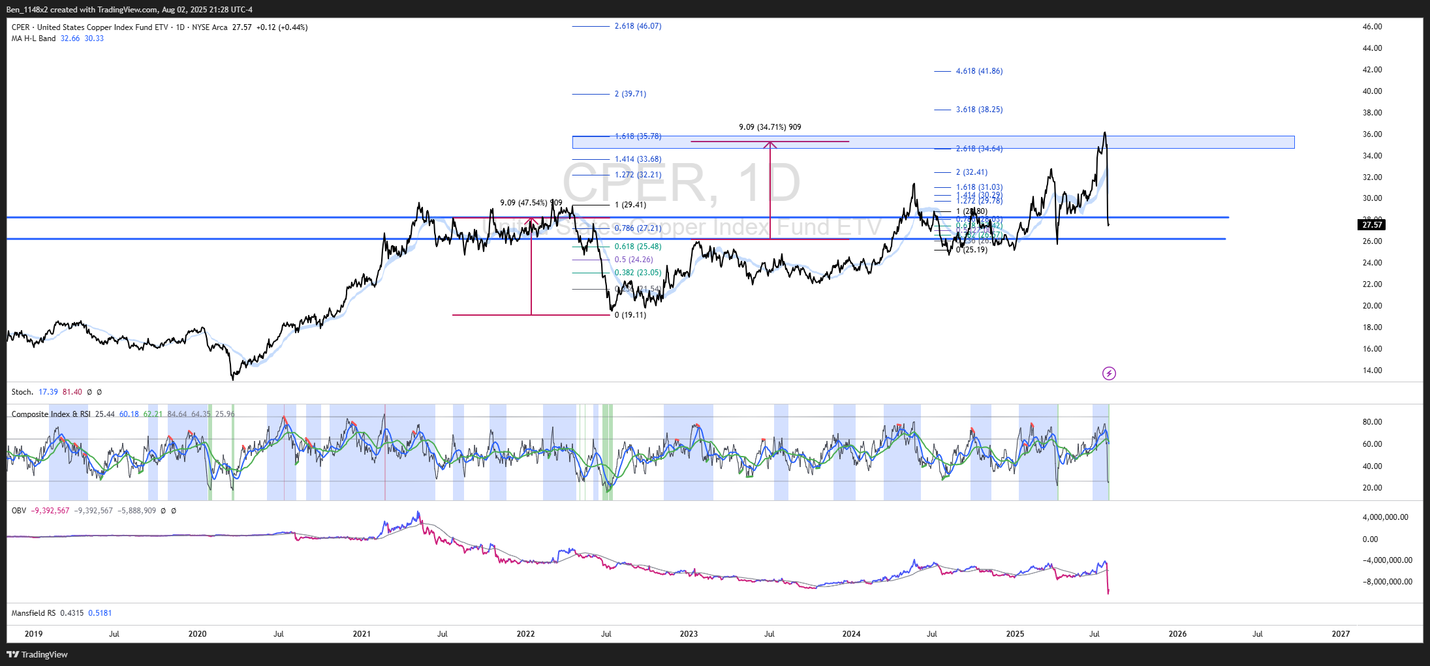Click the purple lightning bolt event icon
Screen dimensions: 1430x666
1109,373
